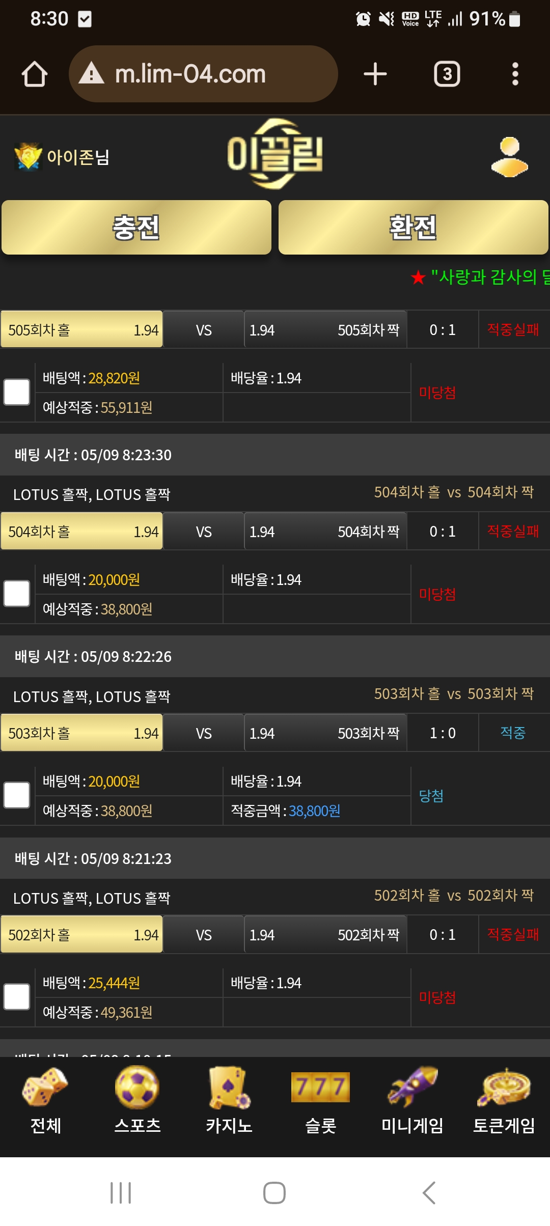The height and width of the screenshot is (1226, 550).
Task: Check the 504회차 20,000원 bet checkbox
Action: coord(17,594)
